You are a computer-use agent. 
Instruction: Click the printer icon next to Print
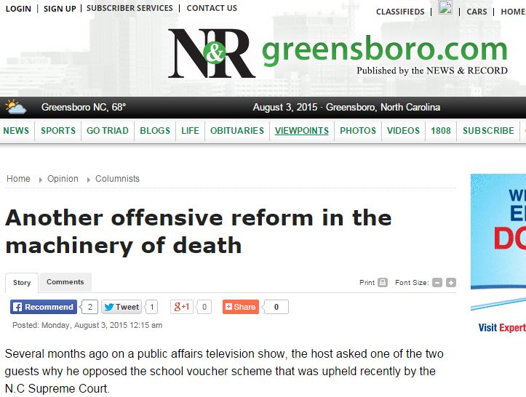(383, 283)
